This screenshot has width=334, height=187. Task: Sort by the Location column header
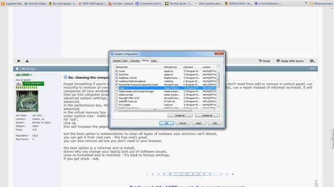[209, 67]
